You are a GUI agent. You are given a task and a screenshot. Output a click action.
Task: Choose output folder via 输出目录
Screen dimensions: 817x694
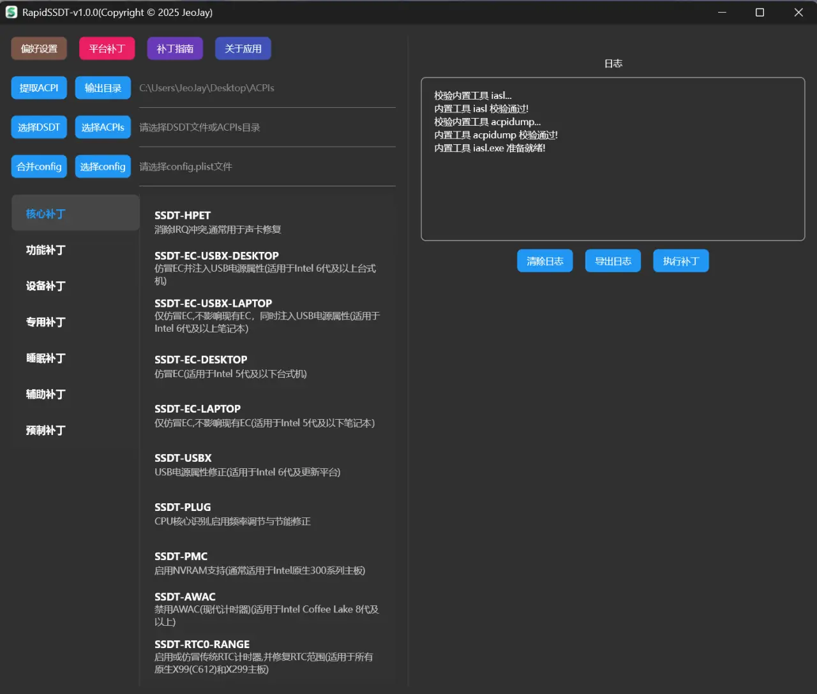(103, 87)
